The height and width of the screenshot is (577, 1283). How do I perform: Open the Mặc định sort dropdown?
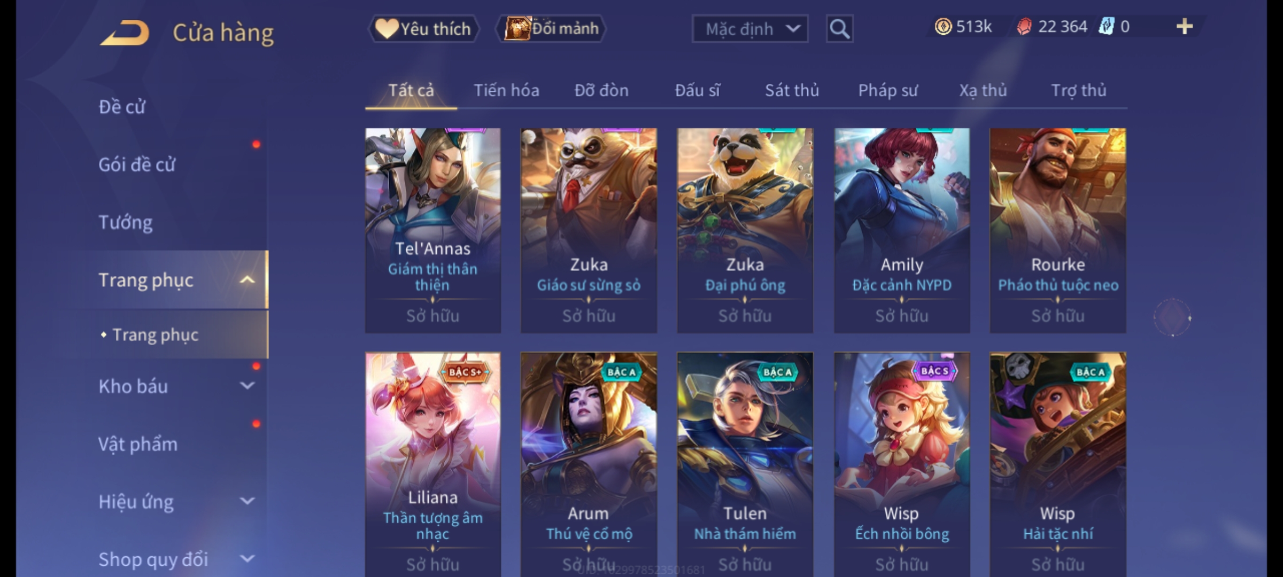coord(749,29)
